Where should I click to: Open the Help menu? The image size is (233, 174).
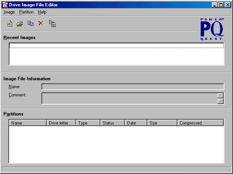[x=42, y=12]
